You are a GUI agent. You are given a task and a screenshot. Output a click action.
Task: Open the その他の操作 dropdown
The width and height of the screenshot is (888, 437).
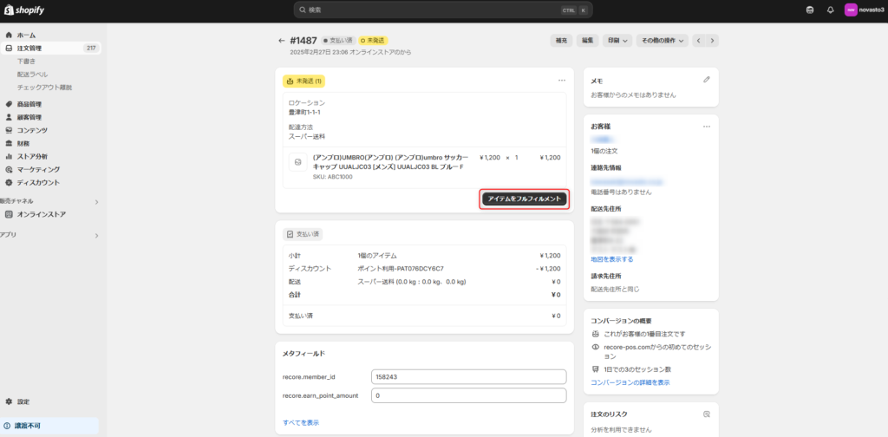[662, 41]
